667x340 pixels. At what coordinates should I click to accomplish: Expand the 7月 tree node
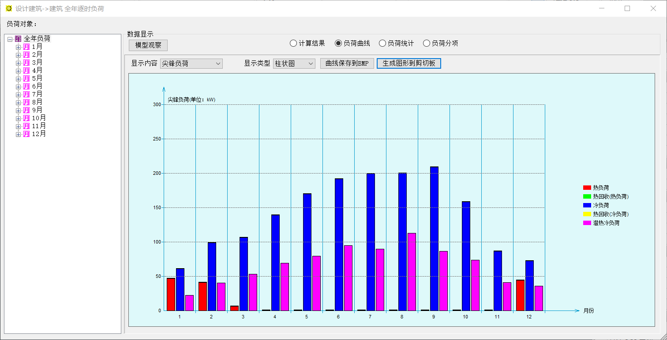point(18,94)
